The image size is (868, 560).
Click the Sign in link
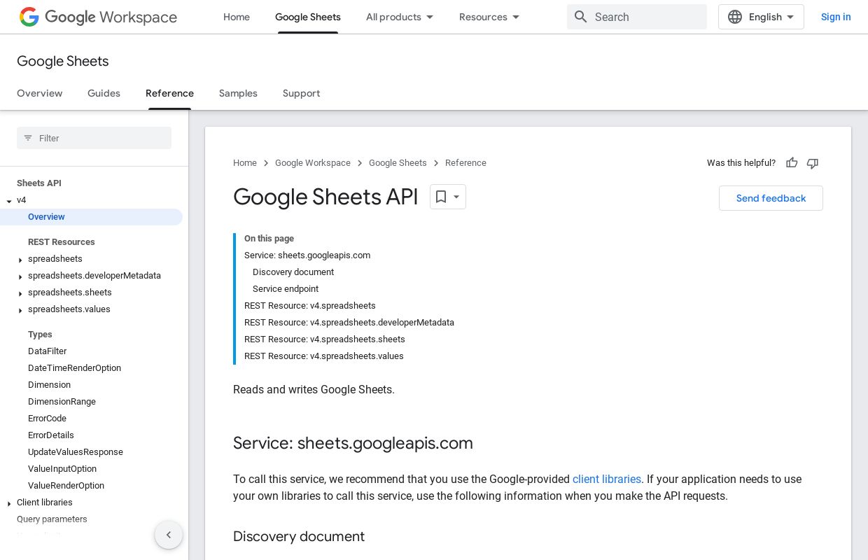tap(836, 17)
